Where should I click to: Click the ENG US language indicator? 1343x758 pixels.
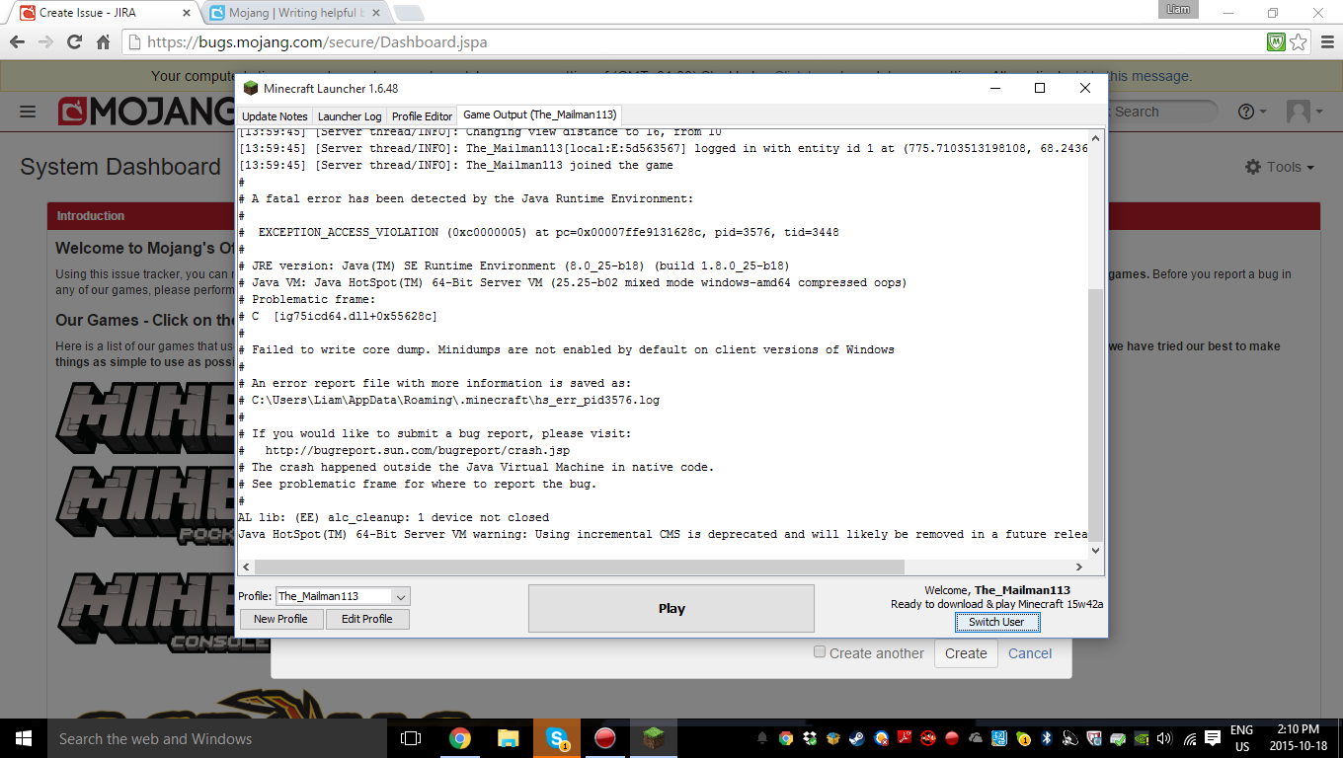(1241, 738)
